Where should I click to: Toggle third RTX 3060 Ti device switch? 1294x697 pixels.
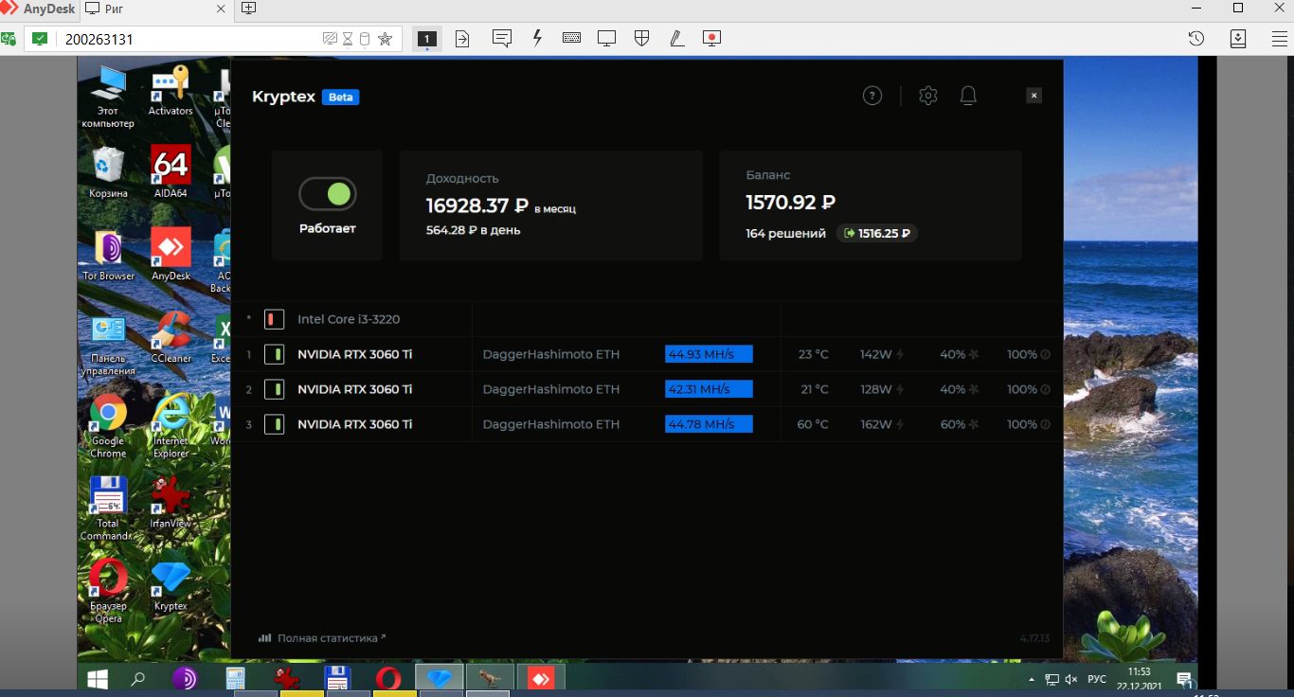tap(275, 424)
